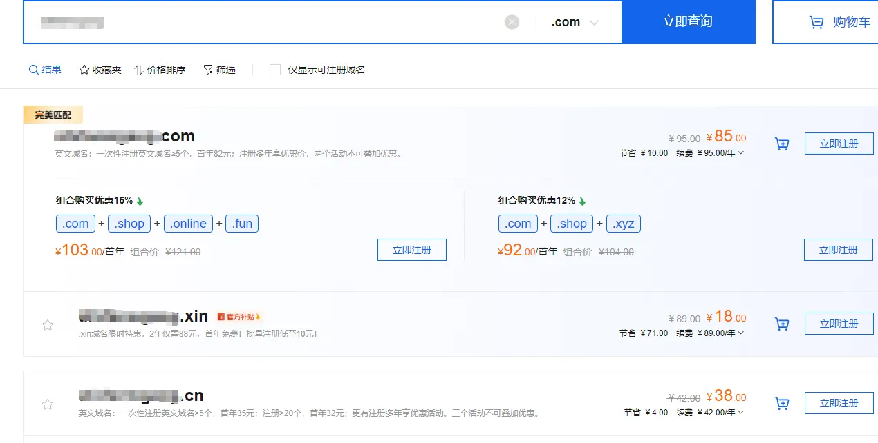Click the magnifier icon beside 结果
This screenshot has height=443, width=878.
[x=33, y=69]
